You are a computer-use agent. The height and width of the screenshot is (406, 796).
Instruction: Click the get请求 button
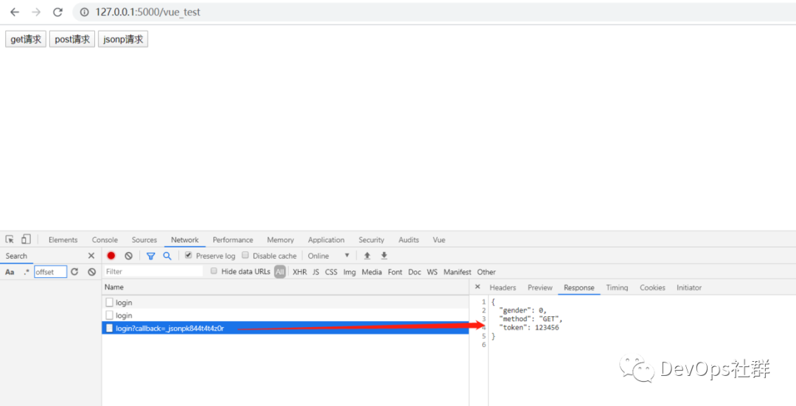click(x=26, y=39)
